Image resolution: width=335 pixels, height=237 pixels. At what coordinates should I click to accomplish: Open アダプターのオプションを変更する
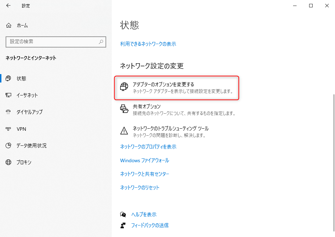point(176,88)
